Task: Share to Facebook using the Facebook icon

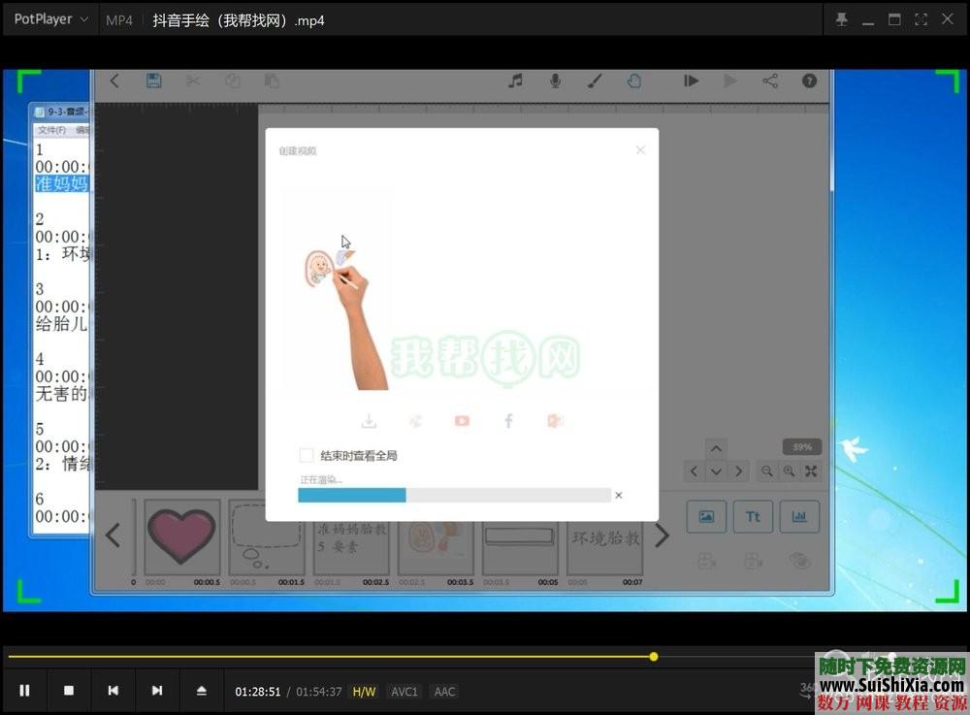Action: click(x=508, y=420)
